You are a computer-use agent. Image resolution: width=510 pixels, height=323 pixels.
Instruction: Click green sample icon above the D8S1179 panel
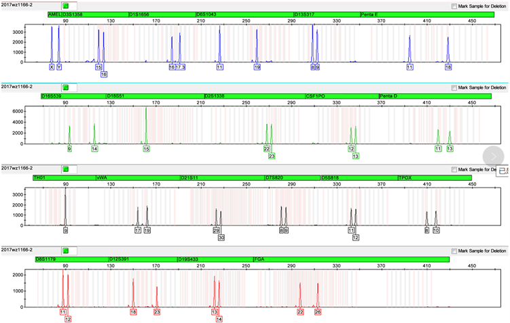click(x=66, y=251)
